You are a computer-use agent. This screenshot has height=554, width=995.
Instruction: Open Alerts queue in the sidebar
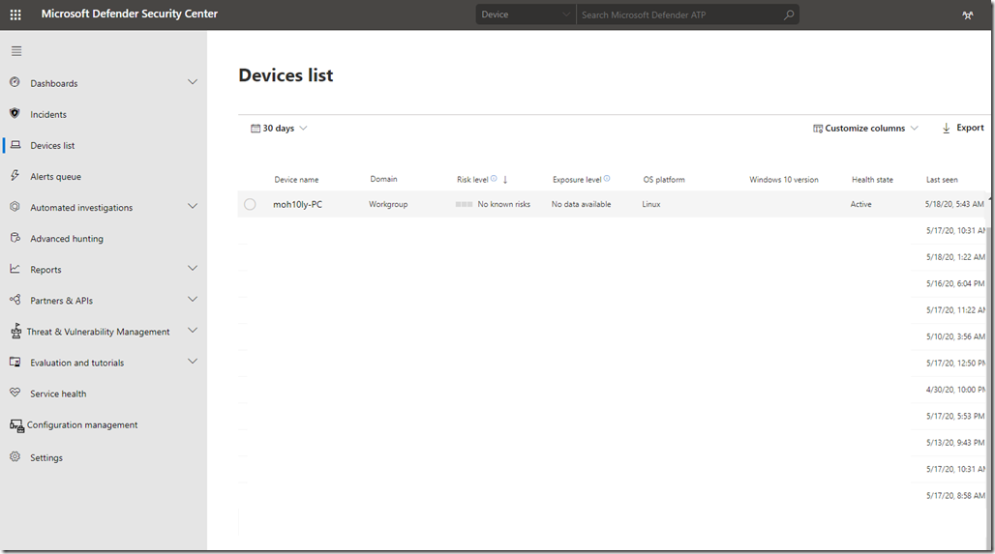pyautogui.click(x=56, y=177)
